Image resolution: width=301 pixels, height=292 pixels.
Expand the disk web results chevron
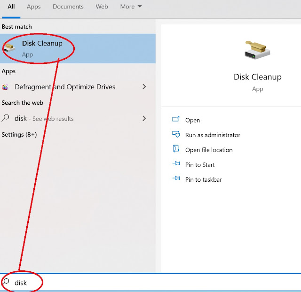coord(144,118)
